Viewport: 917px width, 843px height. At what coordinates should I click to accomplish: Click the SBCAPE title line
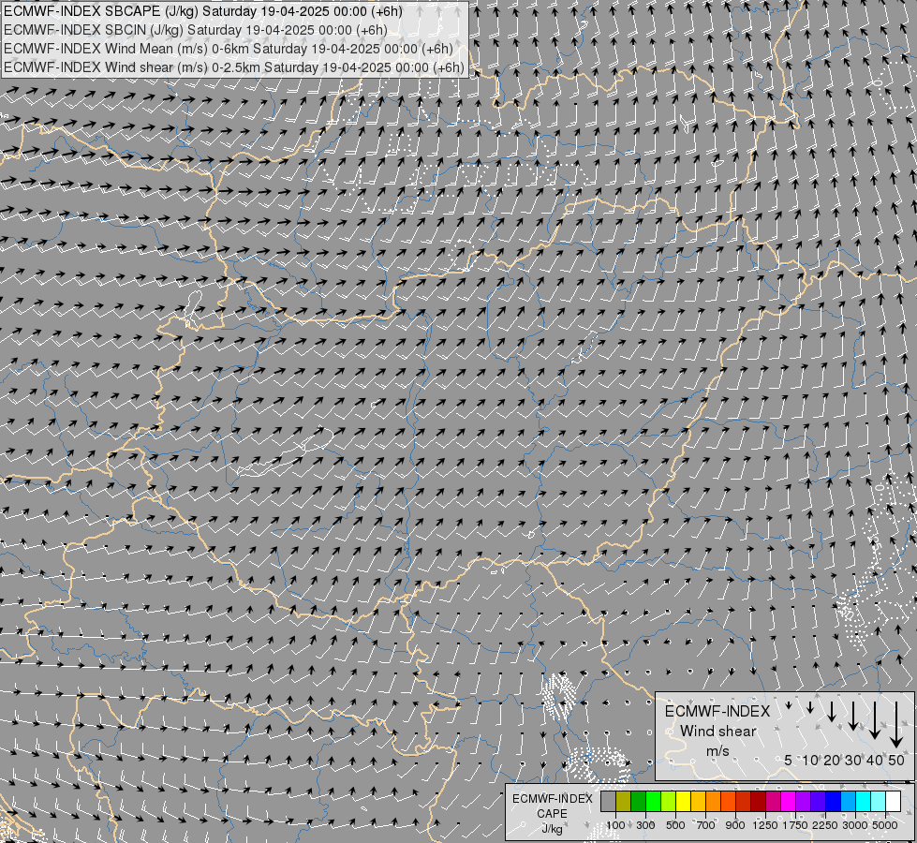coord(203,11)
